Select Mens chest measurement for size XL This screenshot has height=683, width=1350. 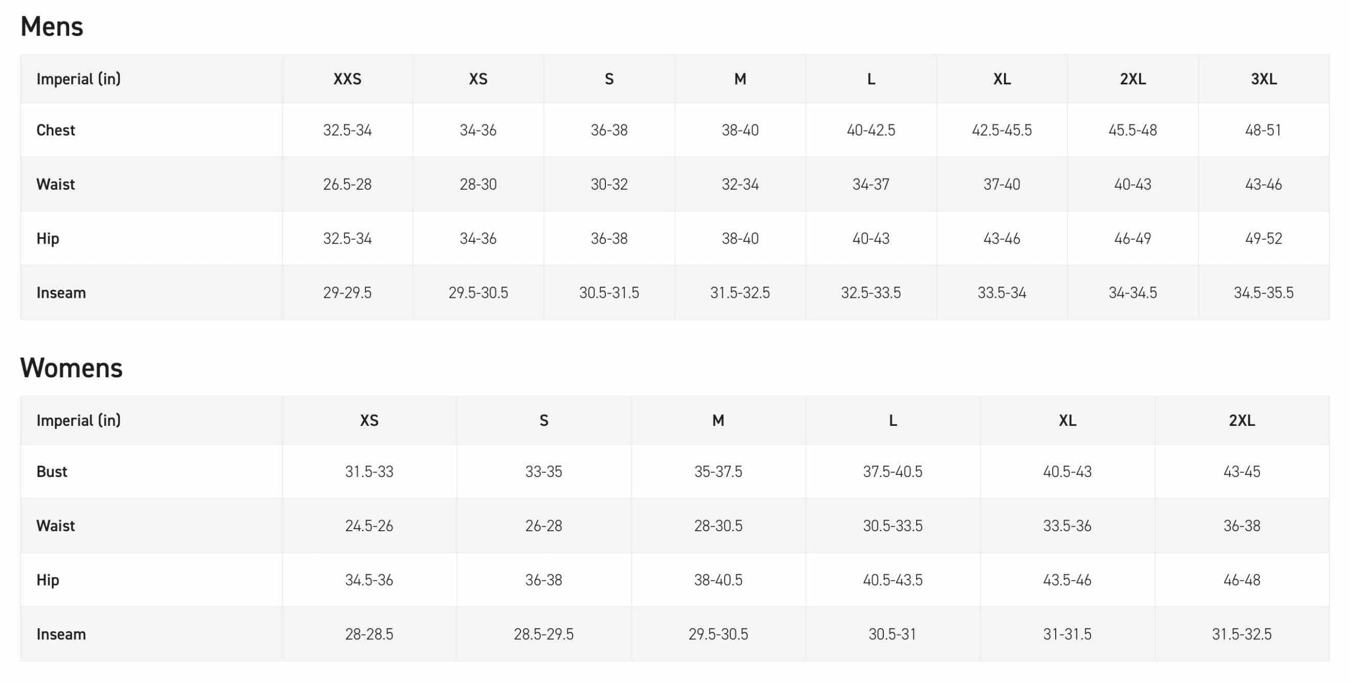pos(1001,130)
